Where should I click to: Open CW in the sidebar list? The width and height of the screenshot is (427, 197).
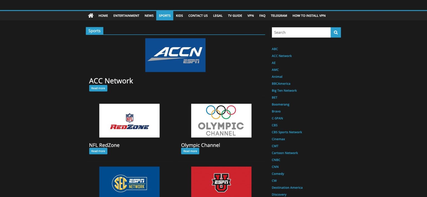pos(274,181)
